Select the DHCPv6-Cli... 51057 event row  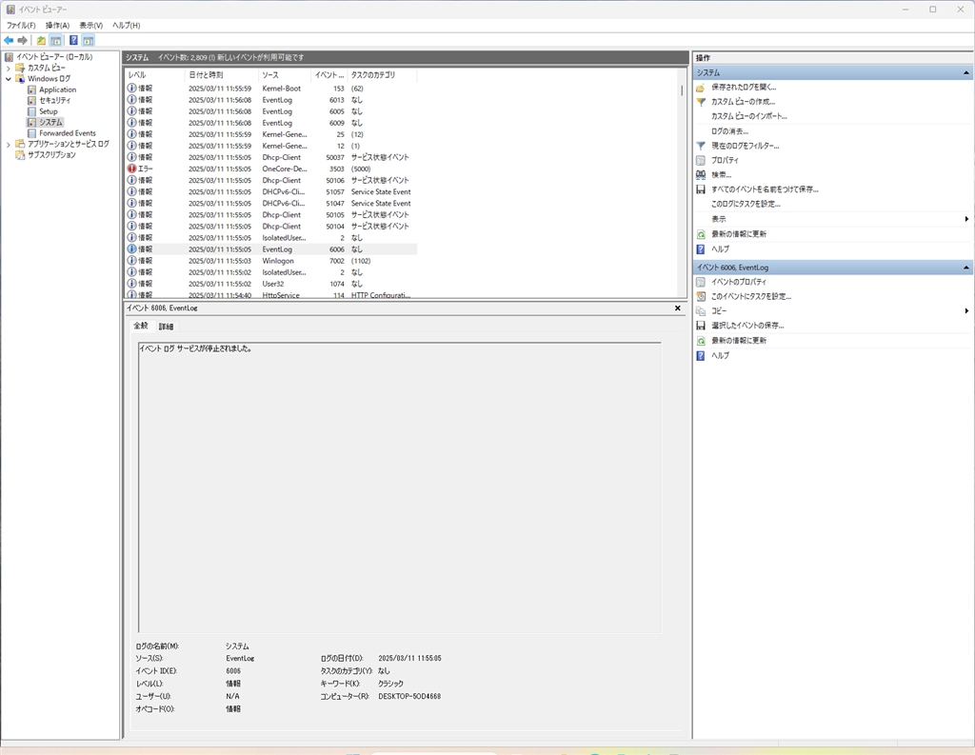270,191
